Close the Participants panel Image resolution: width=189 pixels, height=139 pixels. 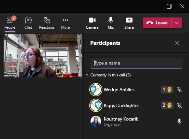click(177, 43)
